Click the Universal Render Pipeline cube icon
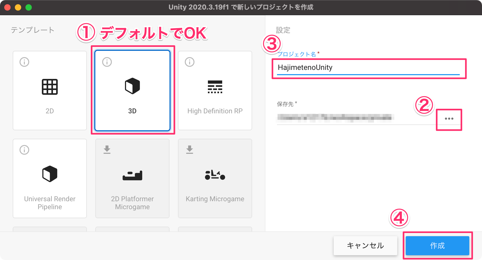 (50, 174)
